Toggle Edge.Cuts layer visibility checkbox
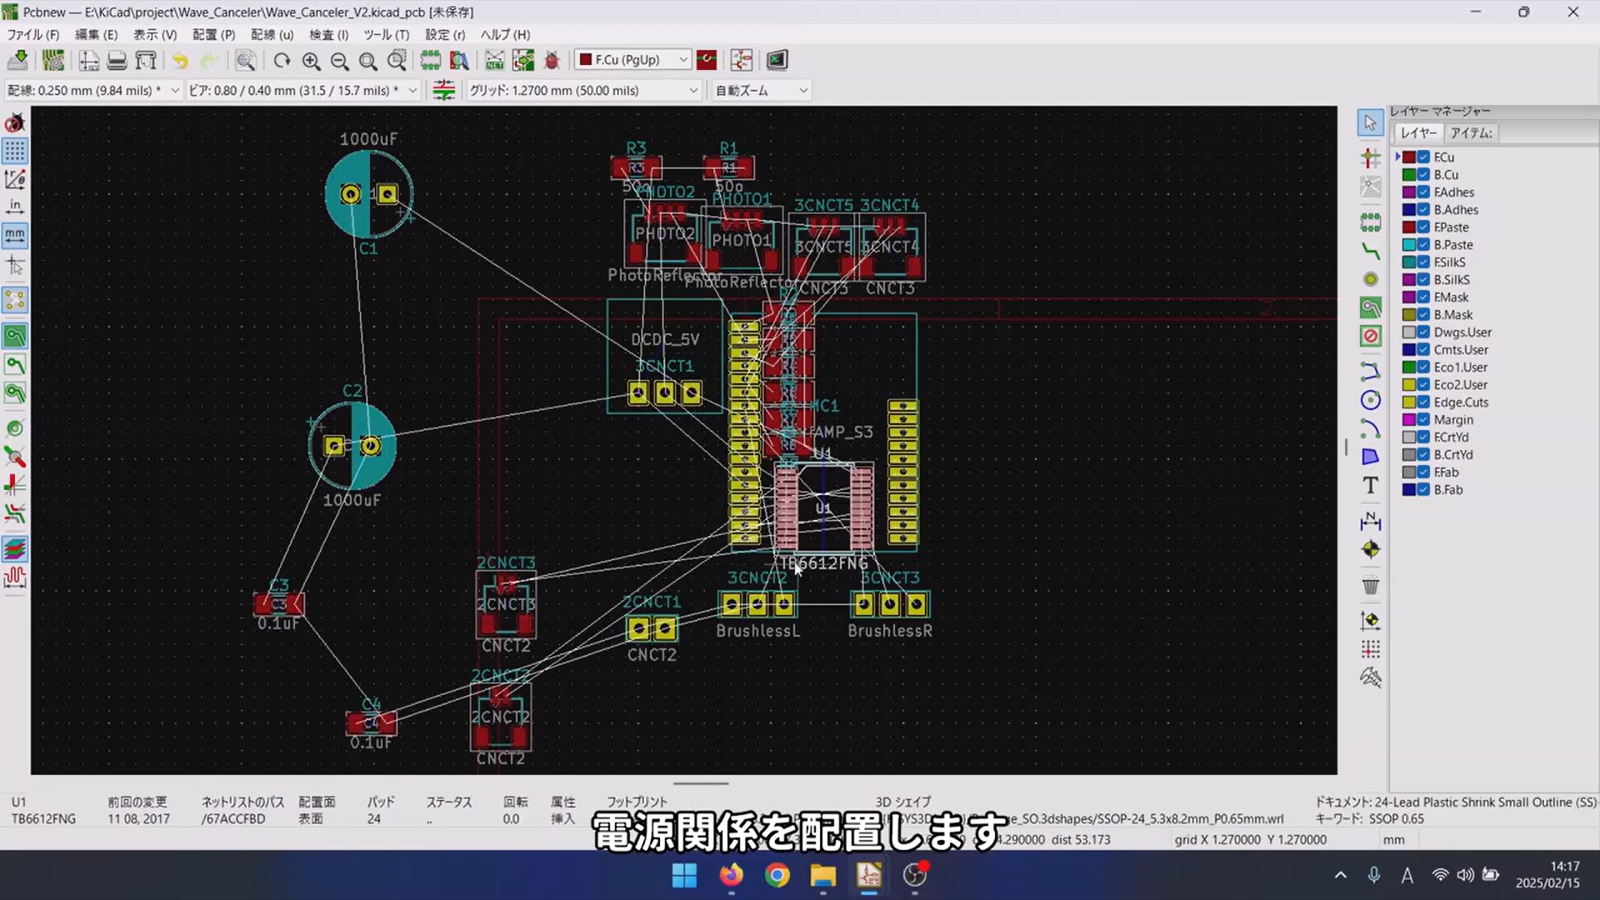The image size is (1600, 900). 1423,402
